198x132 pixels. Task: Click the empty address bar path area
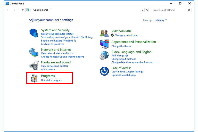96,10
